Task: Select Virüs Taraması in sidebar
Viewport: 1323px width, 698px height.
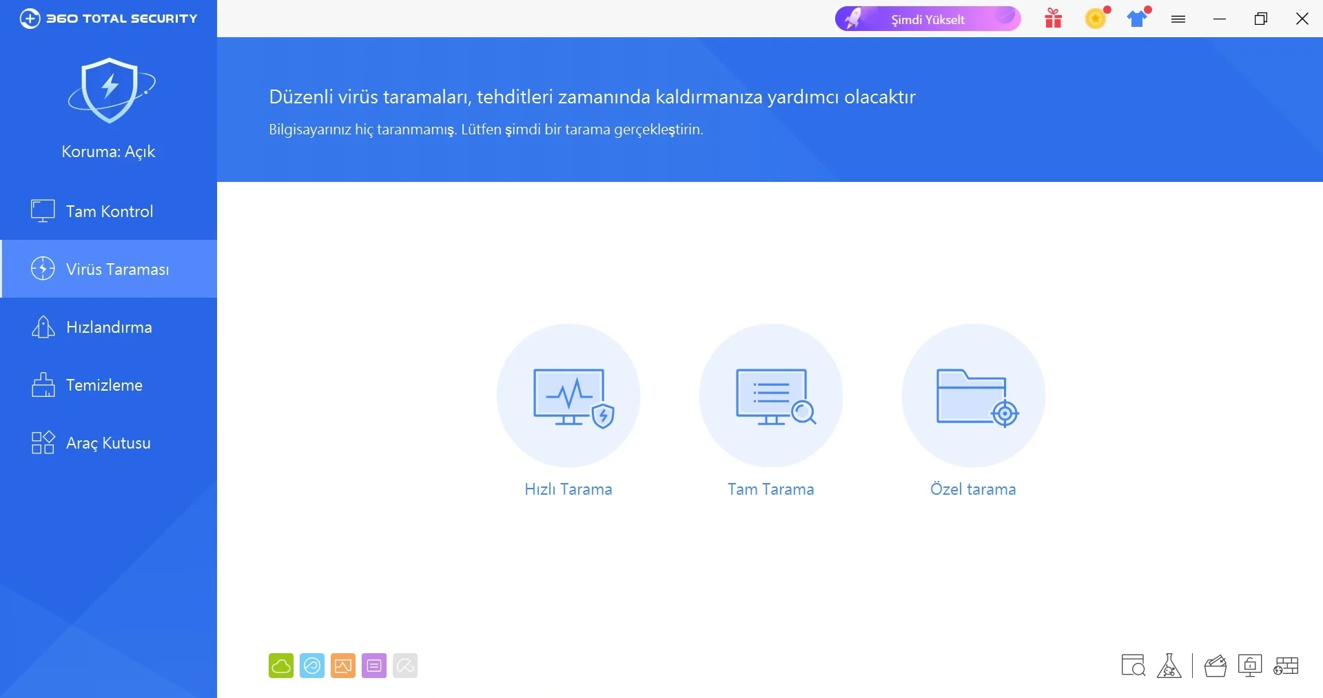Action: [x=108, y=269]
